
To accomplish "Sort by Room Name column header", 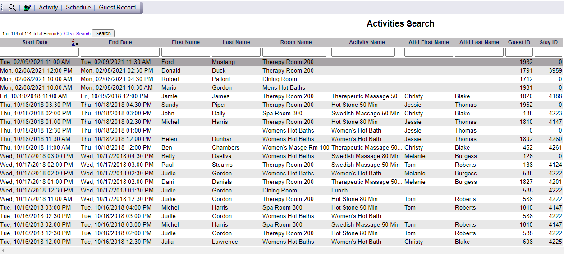I will pos(296,42).
